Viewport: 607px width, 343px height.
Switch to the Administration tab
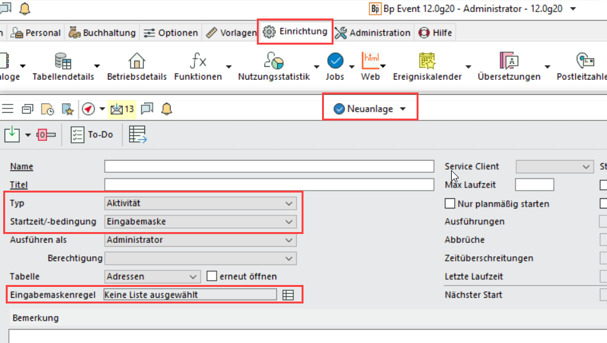tap(373, 33)
